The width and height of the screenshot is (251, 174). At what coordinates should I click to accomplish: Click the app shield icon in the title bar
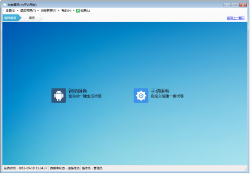(x=5, y=5)
